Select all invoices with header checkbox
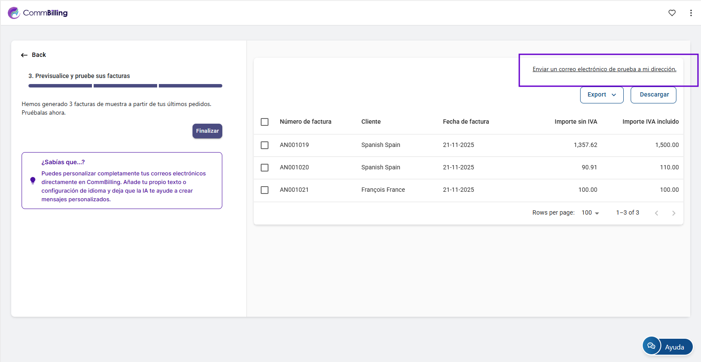Viewport: 701px width, 362px height. tap(265, 122)
